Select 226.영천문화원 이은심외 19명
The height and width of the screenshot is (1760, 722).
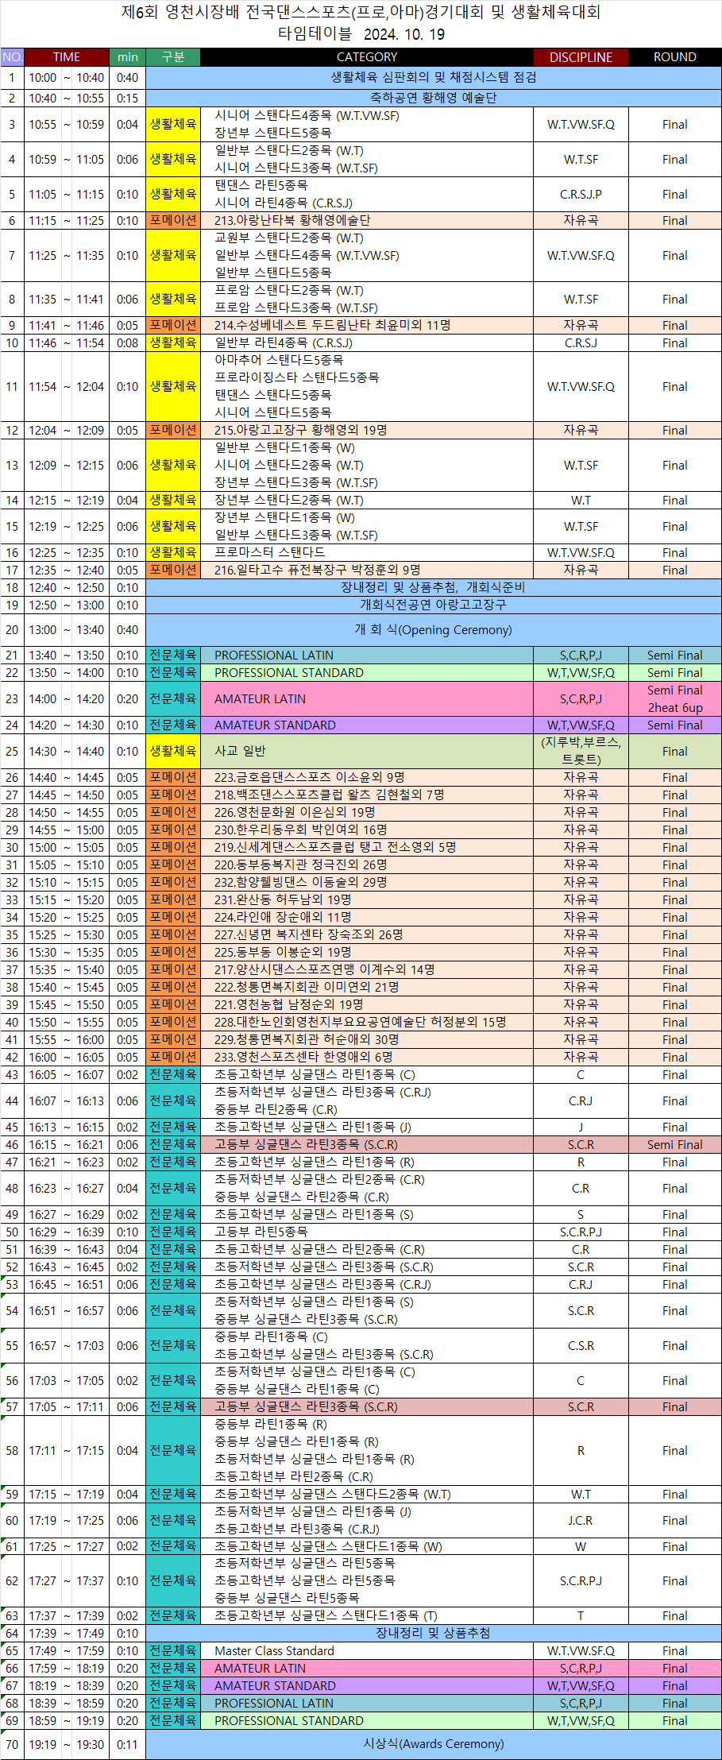(x=366, y=813)
